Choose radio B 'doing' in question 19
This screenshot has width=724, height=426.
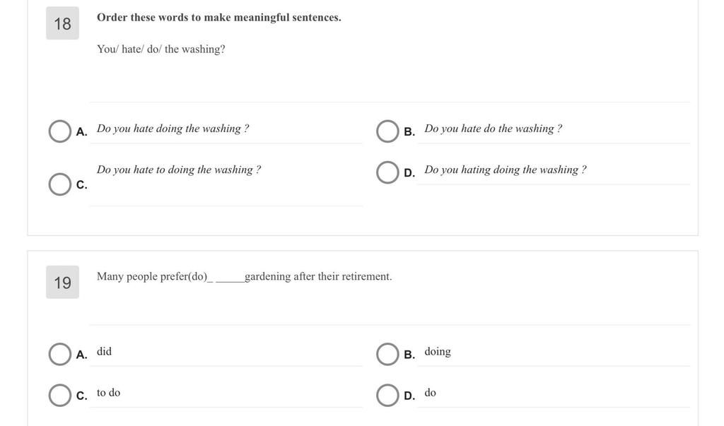[x=387, y=354]
